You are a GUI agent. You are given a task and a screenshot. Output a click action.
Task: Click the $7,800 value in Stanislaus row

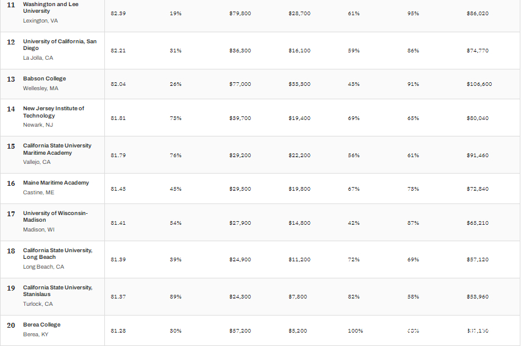[x=298, y=297]
